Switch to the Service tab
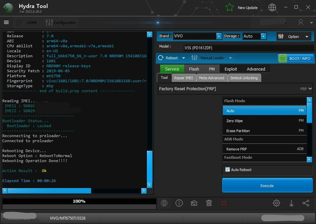 click(x=172, y=69)
